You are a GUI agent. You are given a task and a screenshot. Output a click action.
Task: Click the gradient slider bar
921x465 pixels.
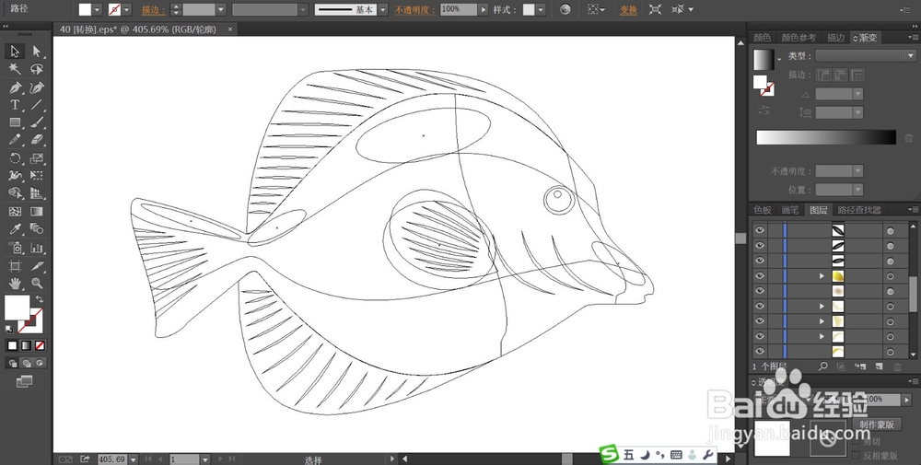(x=826, y=137)
